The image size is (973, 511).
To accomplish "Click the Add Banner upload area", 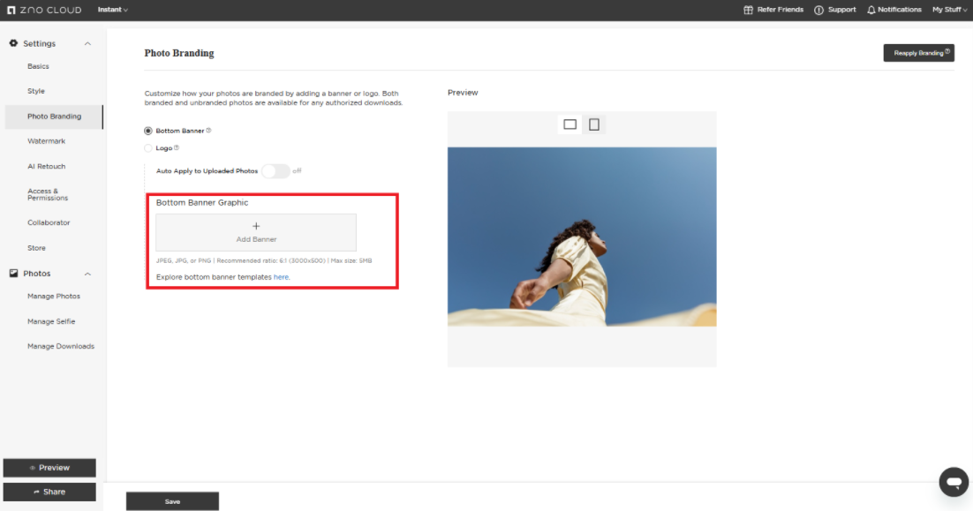I will [256, 232].
